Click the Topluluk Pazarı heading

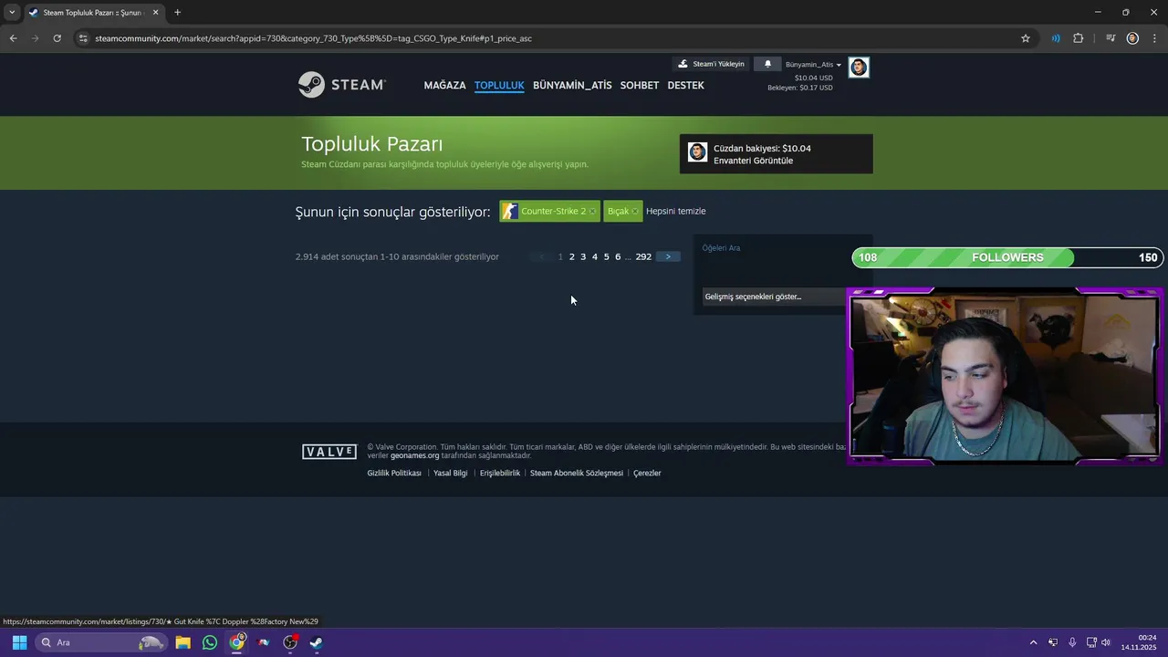(x=372, y=144)
